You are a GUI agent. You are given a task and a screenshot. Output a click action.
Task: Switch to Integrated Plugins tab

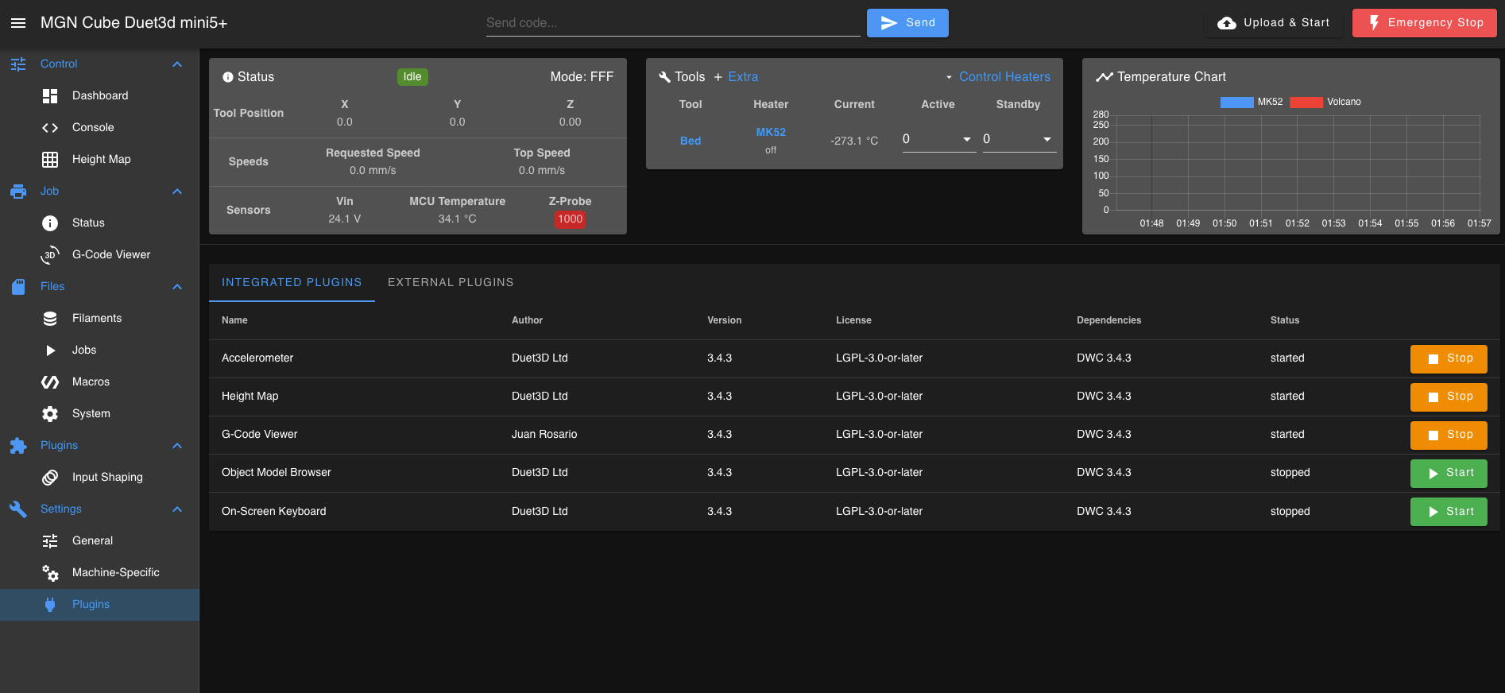tap(292, 282)
